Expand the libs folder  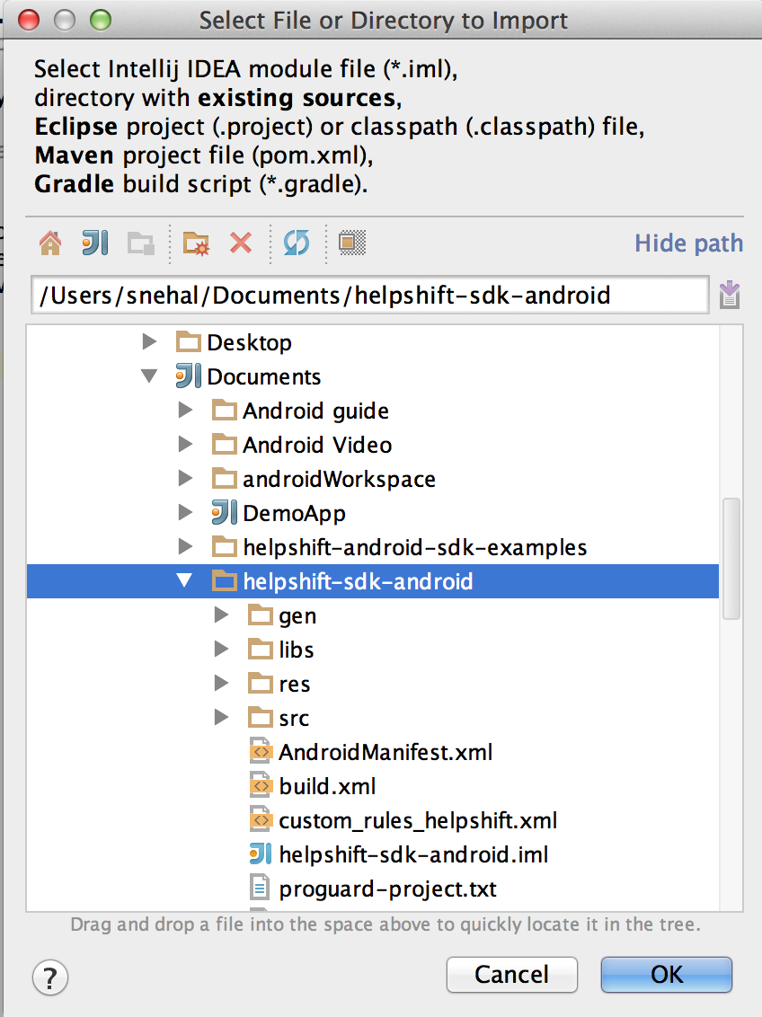(x=221, y=650)
